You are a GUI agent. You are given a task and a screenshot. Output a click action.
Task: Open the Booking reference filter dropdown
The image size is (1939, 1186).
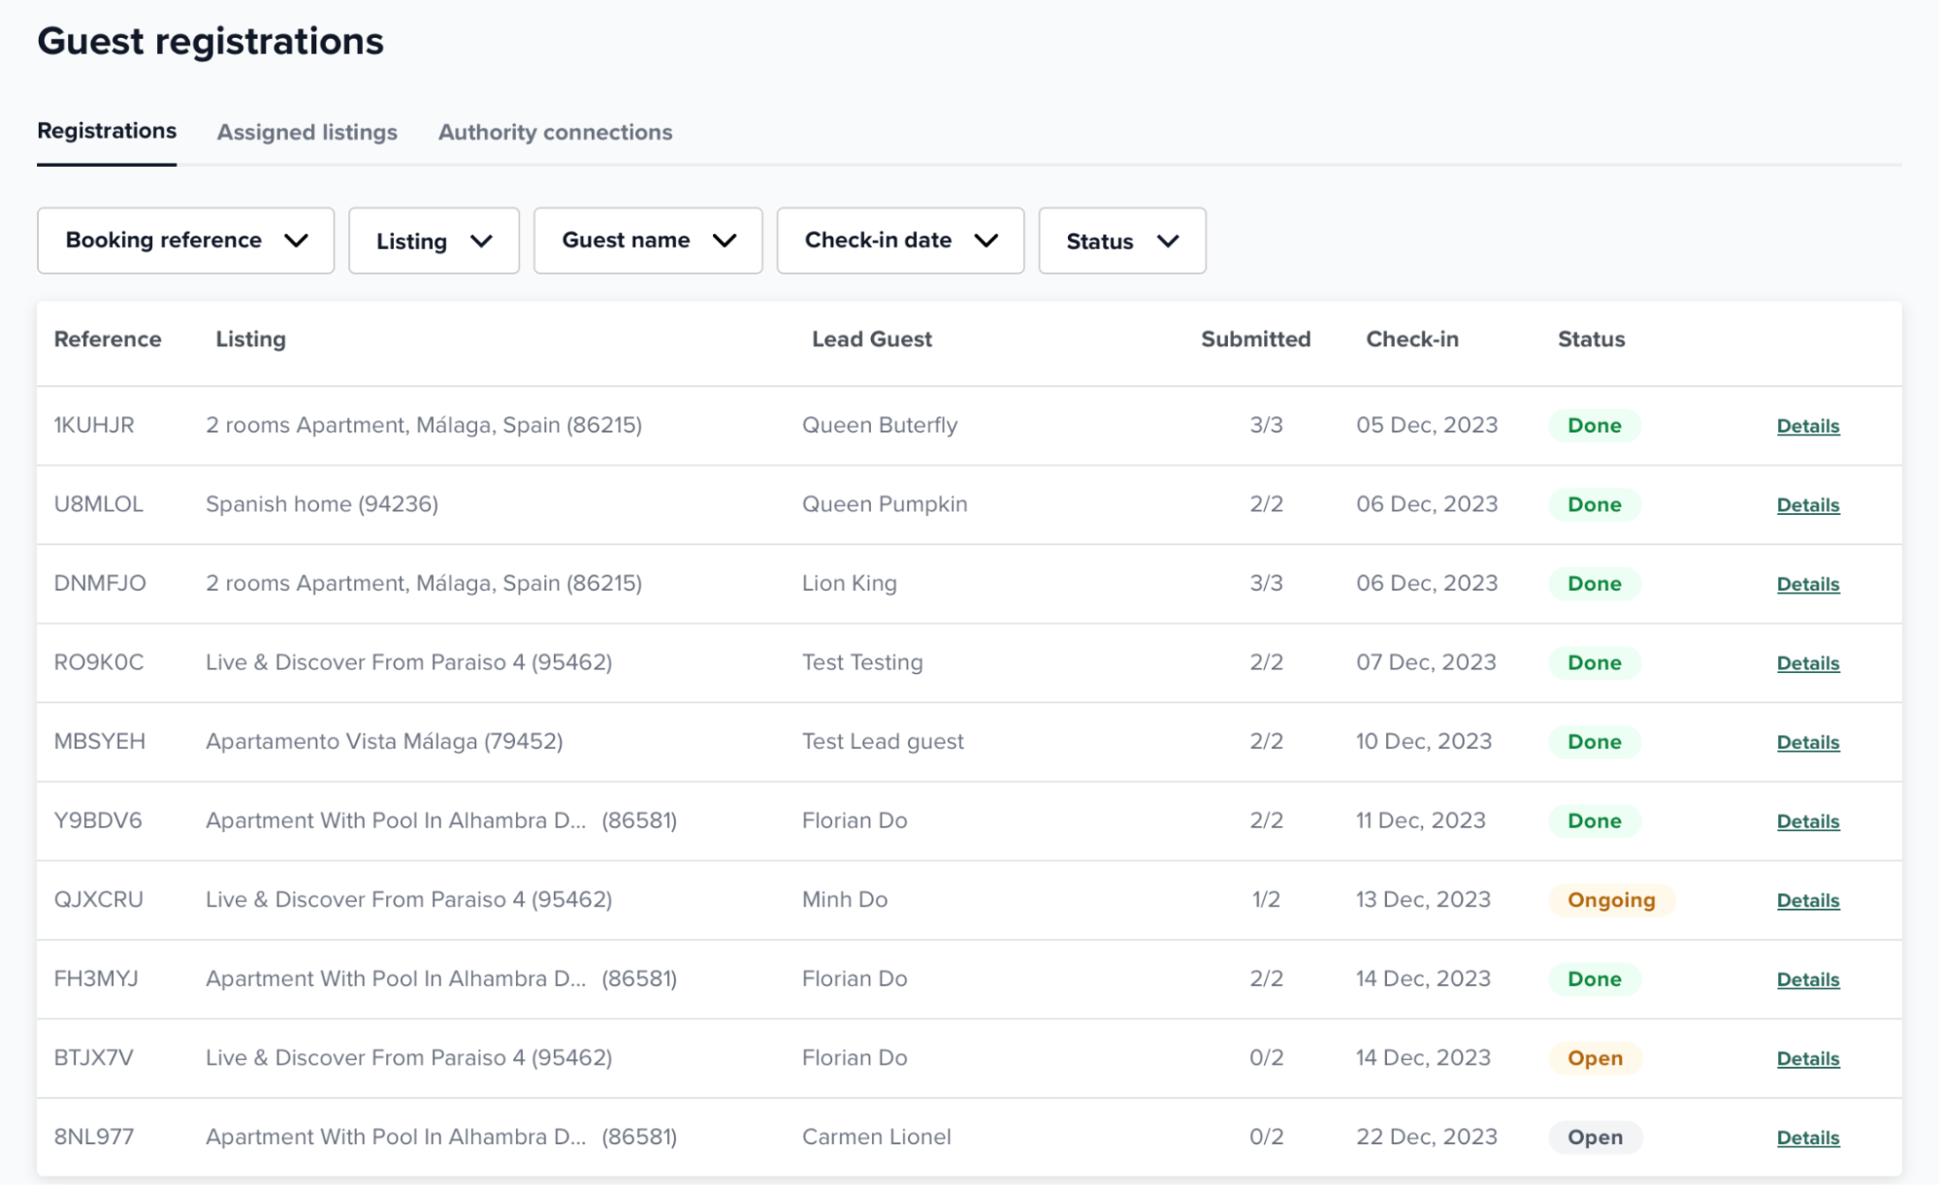coord(185,240)
